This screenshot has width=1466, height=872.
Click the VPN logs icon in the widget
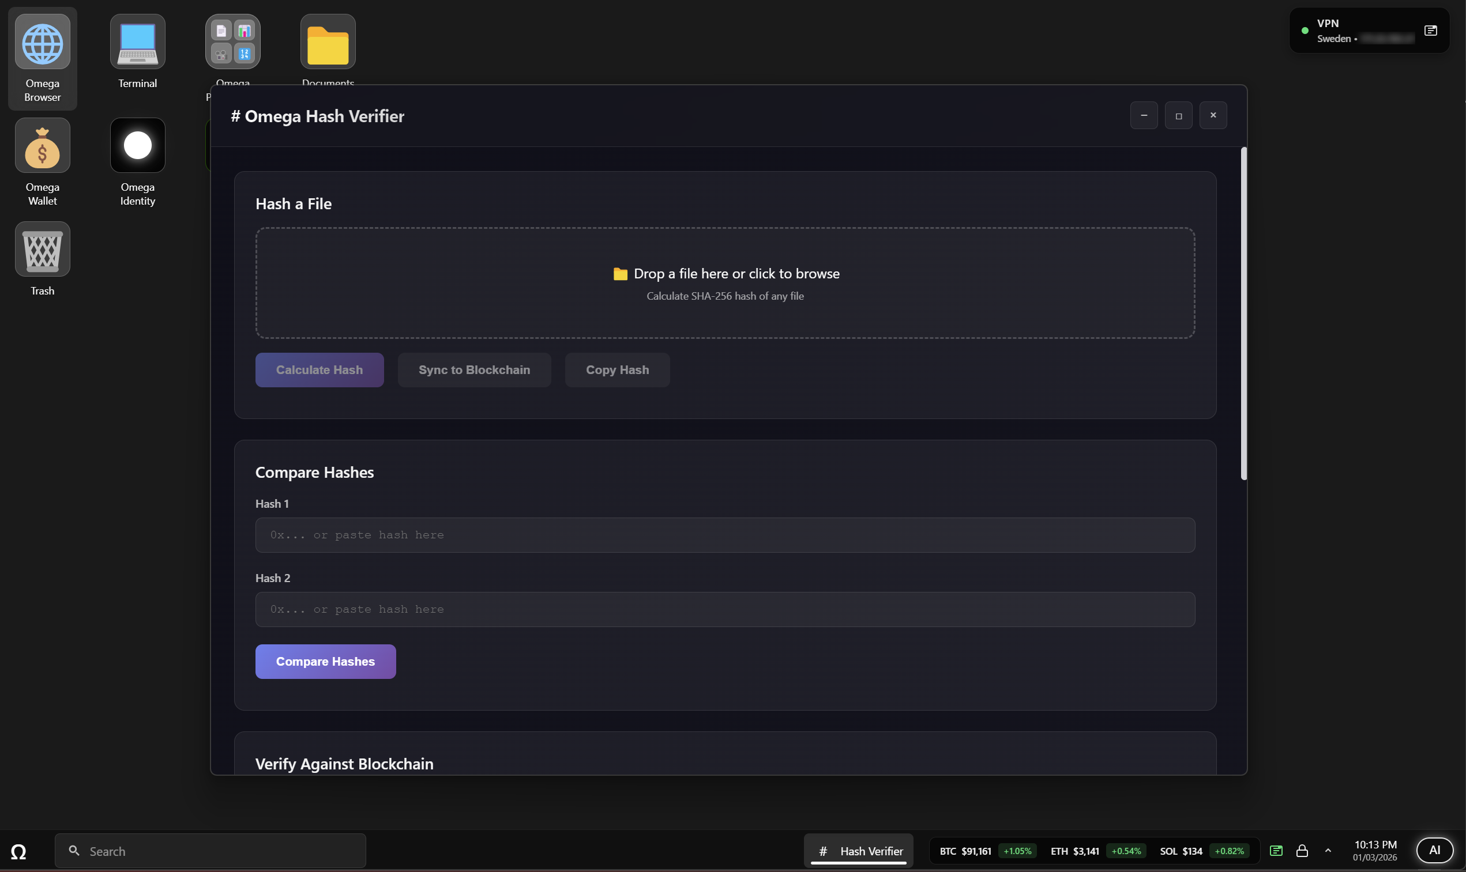[x=1431, y=30]
